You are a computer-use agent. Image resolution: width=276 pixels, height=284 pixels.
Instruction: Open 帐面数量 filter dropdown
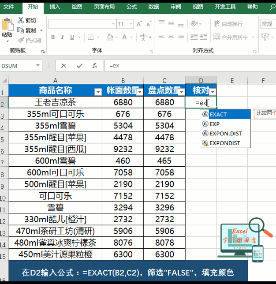(x=140, y=92)
